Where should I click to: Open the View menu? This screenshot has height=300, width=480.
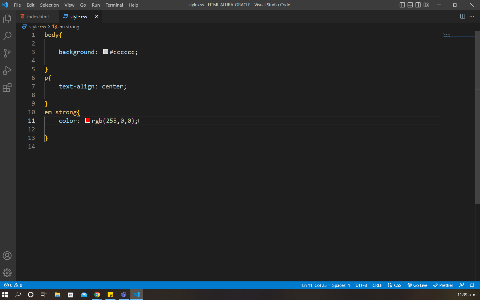(x=69, y=5)
